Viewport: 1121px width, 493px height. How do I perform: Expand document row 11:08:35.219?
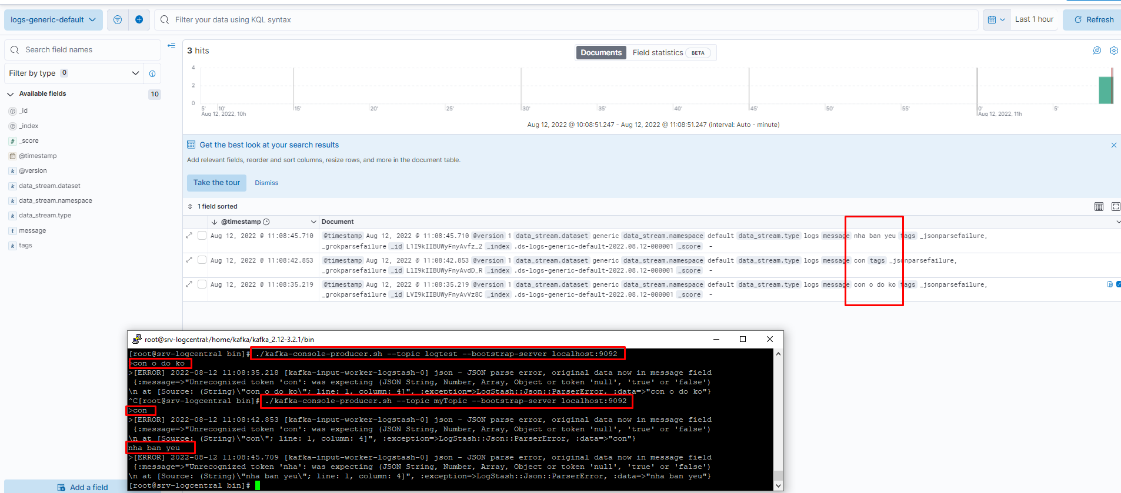tap(189, 284)
